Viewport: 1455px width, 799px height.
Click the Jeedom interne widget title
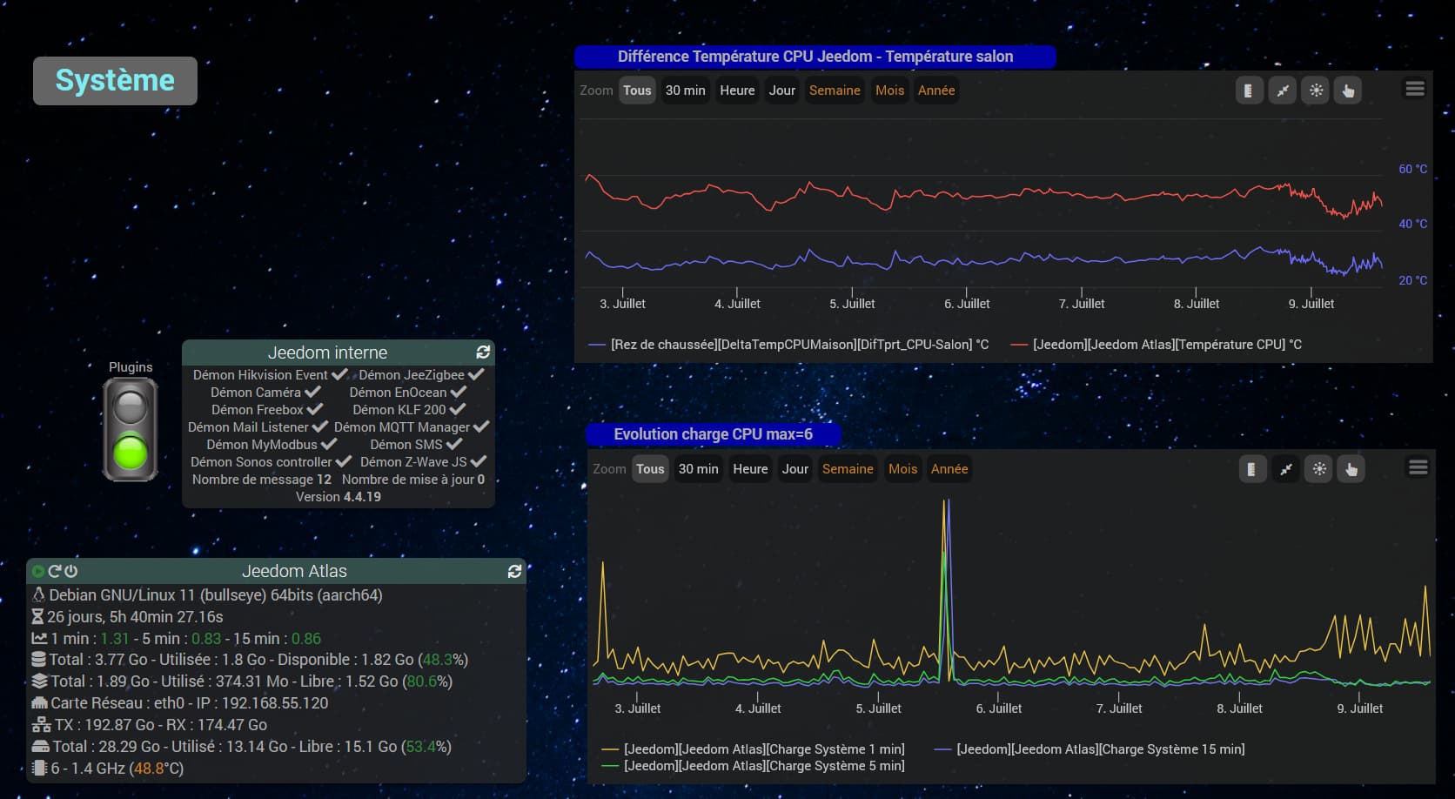pos(327,352)
